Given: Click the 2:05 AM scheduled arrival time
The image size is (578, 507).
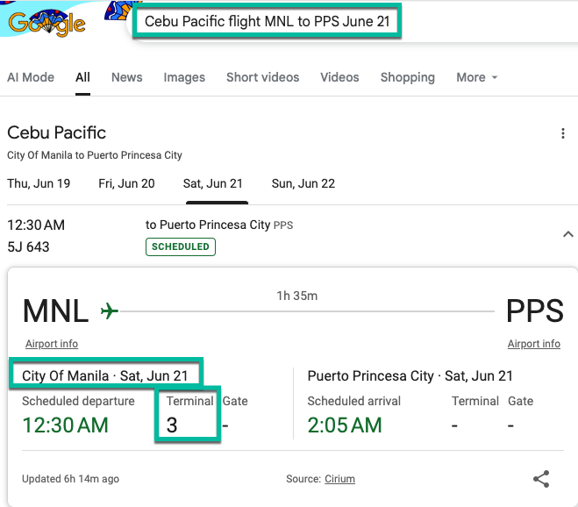Looking at the screenshot, I should pyautogui.click(x=345, y=425).
